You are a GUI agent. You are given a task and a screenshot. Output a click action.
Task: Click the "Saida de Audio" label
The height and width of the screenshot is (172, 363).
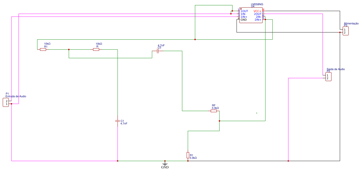click(x=336, y=69)
